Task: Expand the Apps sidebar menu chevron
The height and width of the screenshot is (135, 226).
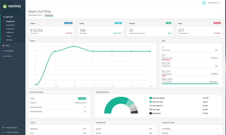Action: [23, 45]
